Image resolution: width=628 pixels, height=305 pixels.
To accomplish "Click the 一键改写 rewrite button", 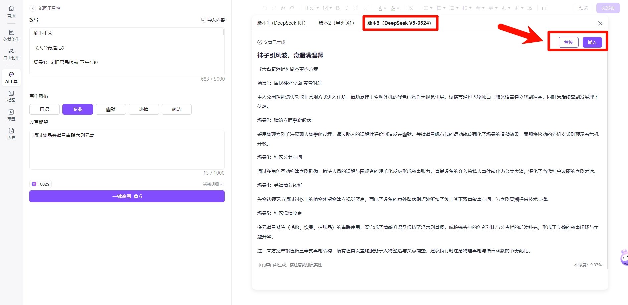I will pyautogui.click(x=127, y=196).
